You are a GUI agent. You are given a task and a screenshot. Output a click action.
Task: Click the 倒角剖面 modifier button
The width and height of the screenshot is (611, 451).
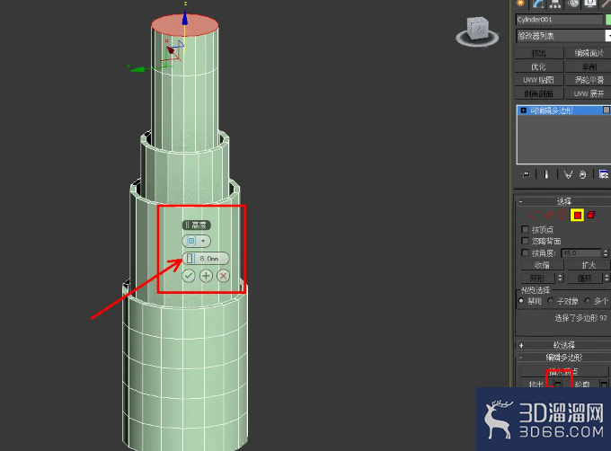click(x=539, y=93)
